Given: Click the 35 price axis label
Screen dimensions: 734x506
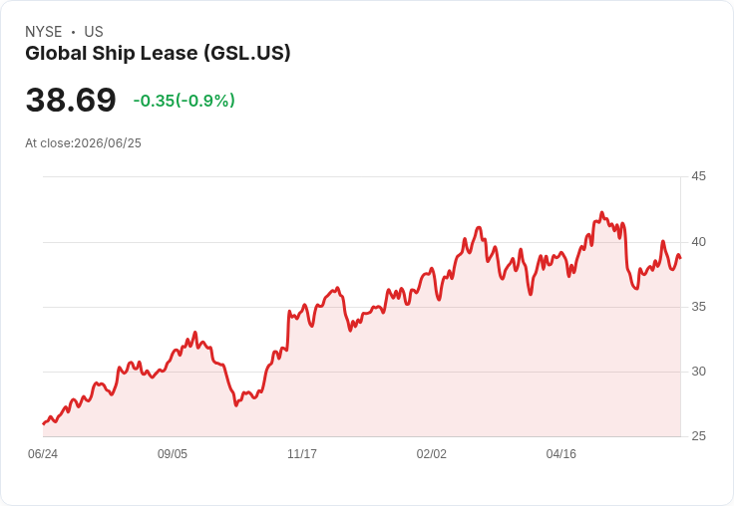Looking at the screenshot, I should tap(698, 307).
